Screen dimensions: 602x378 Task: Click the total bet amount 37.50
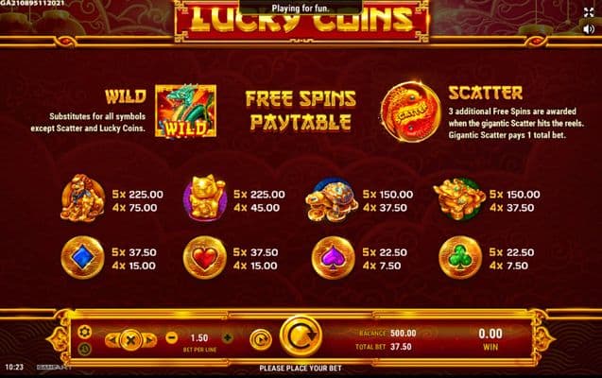[401, 347]
